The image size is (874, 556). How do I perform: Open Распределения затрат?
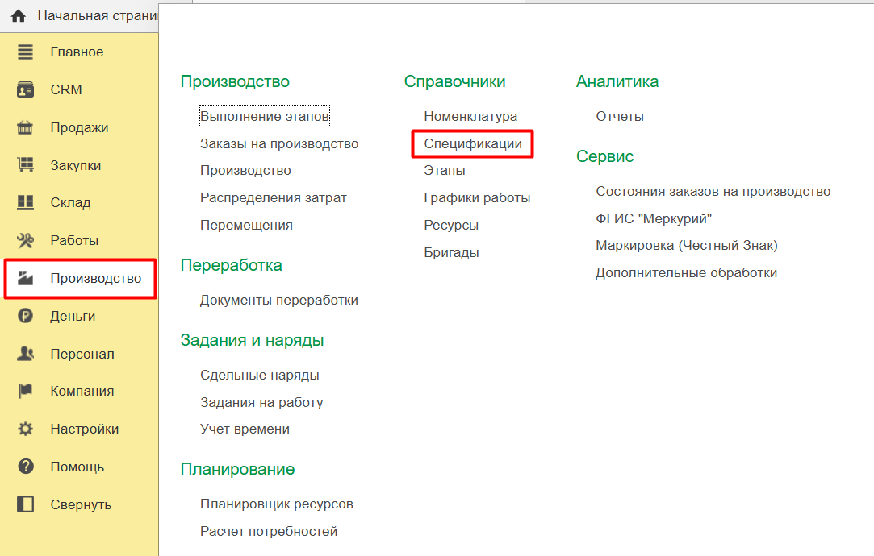click(273, 197)
